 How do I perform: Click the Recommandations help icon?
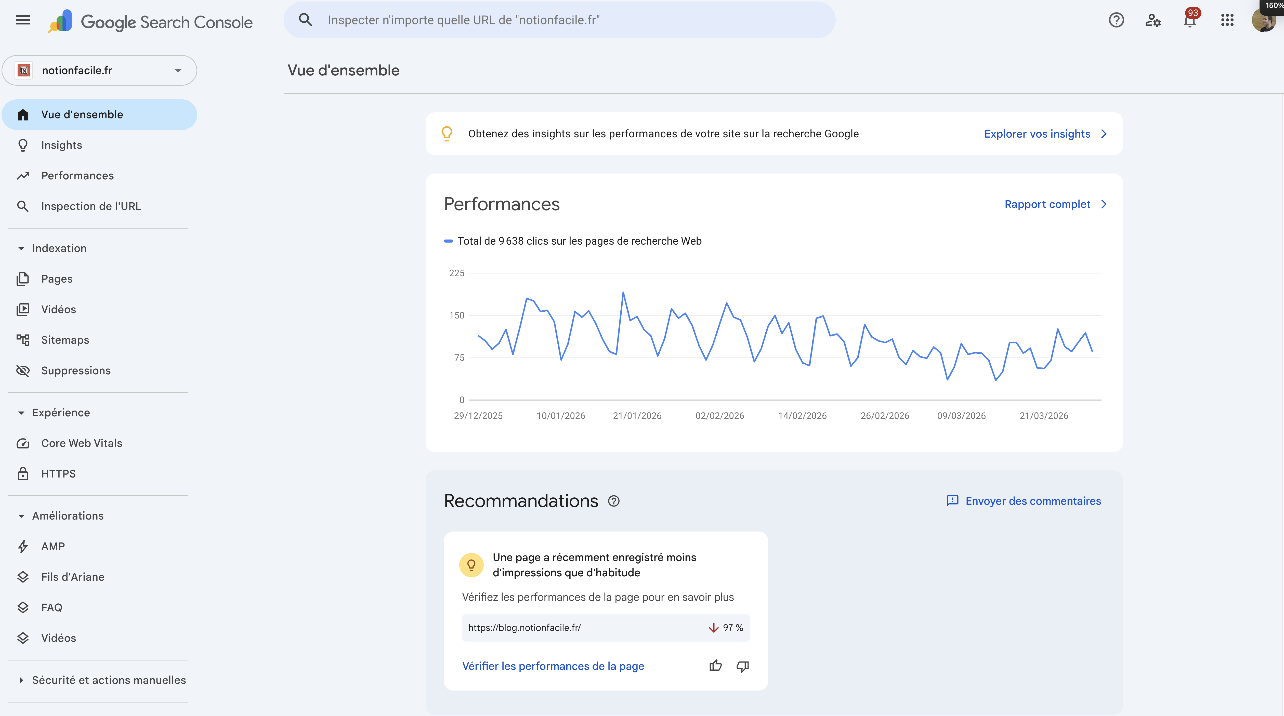614,501
